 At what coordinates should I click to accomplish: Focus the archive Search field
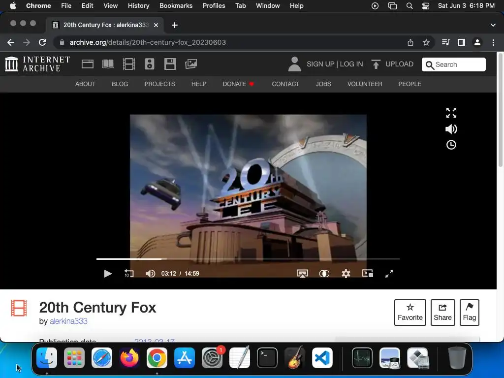click(x=453, y=64)
